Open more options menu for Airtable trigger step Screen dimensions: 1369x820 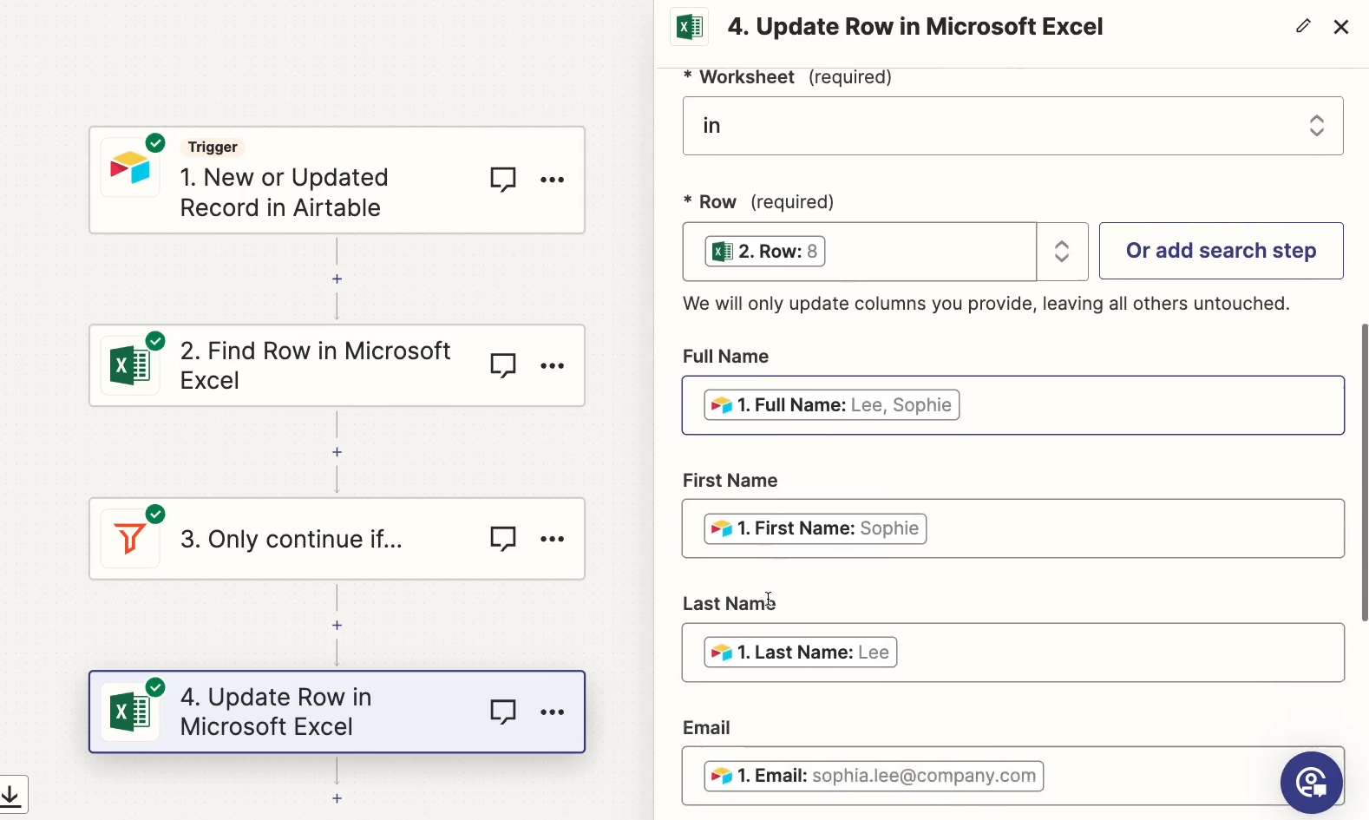[553, 180]
